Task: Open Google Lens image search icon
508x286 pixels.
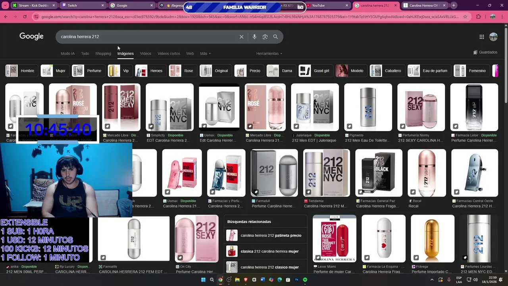Action: click(265, 37)
